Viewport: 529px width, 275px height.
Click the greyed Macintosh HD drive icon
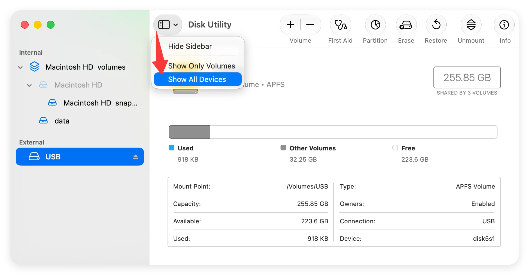pos(43,85)
